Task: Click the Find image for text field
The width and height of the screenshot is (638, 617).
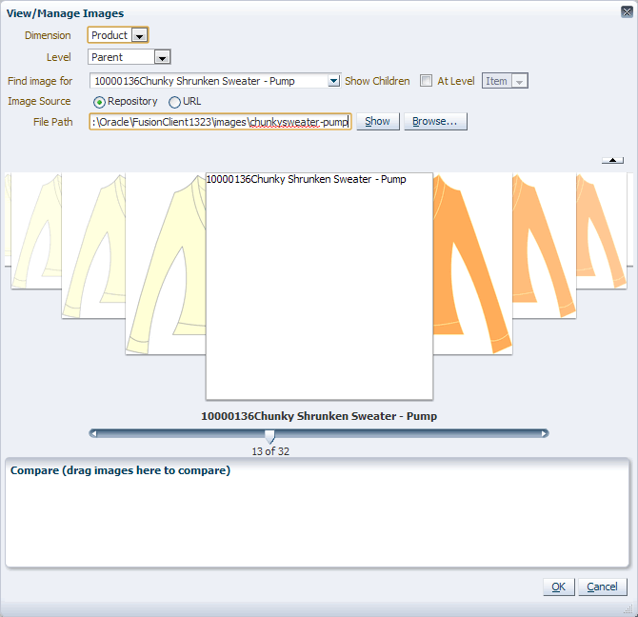Action: pyautogui.click(x=209, y=81)
